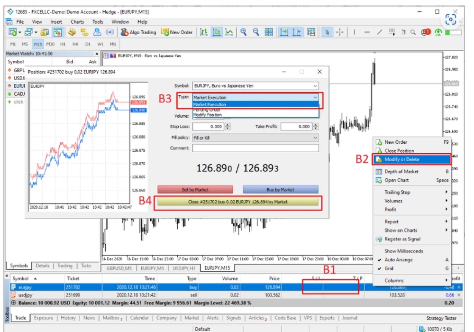The image size is (474, 332).
Task: Choose Close Position in context menu
Action: [412, 150]
